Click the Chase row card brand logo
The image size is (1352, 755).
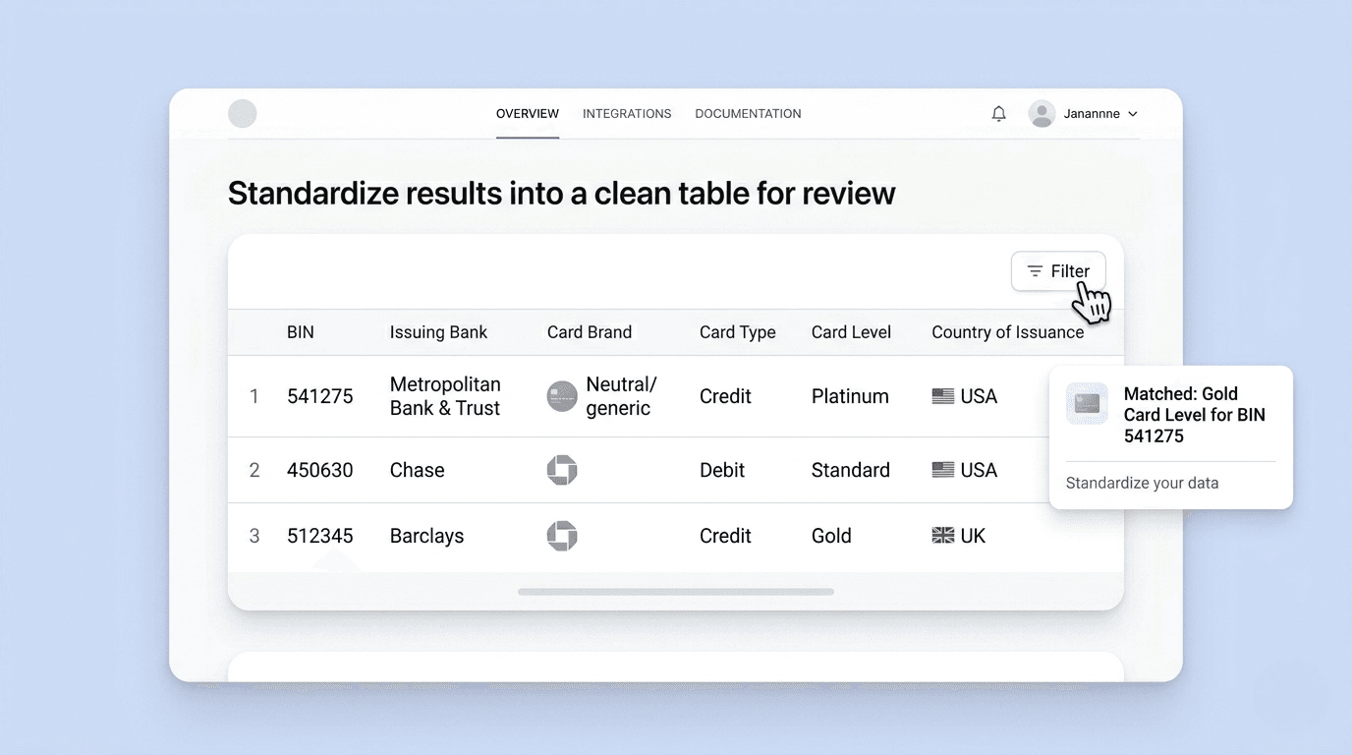pyautogui.click(x=562, y=470)
